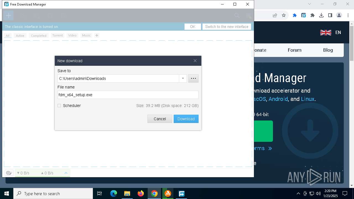This screenshot has height=199, width=354.
Task: Open the search icon in Free Download Manager
Action: (x=237, y=15)
